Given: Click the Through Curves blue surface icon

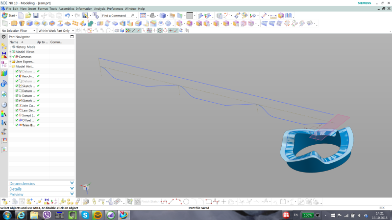Looking at the screenshot, I should coord(264,23).
